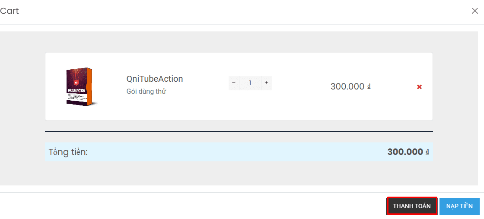Click the quantity field showing 1
This screenshot has width=484, height=219.
(250, 83)
